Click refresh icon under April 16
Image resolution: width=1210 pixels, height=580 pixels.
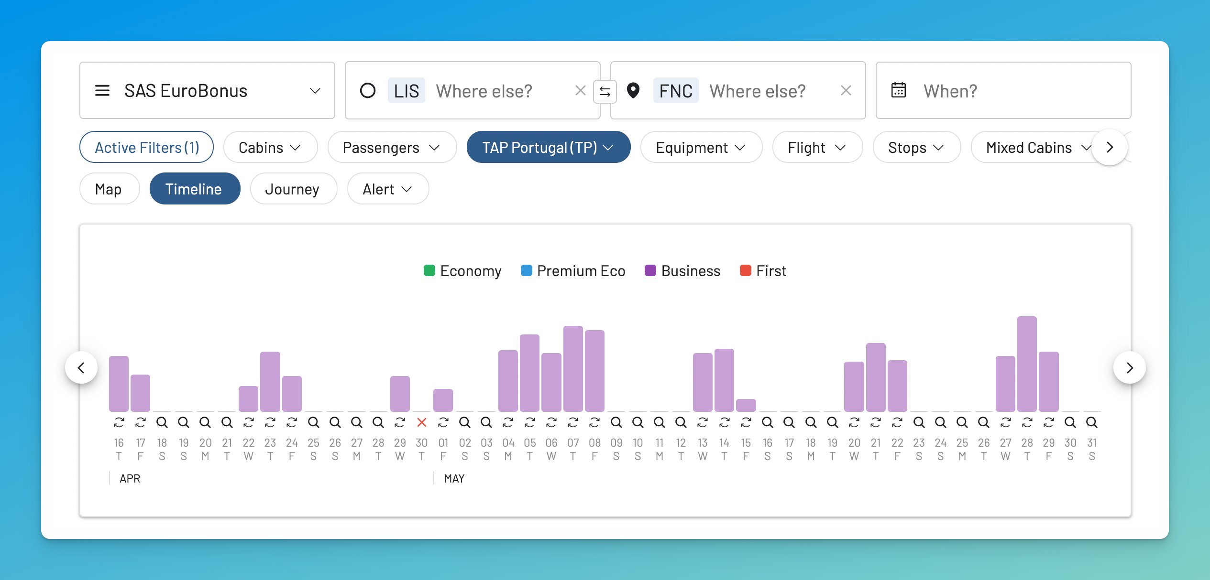click(119, 422)
